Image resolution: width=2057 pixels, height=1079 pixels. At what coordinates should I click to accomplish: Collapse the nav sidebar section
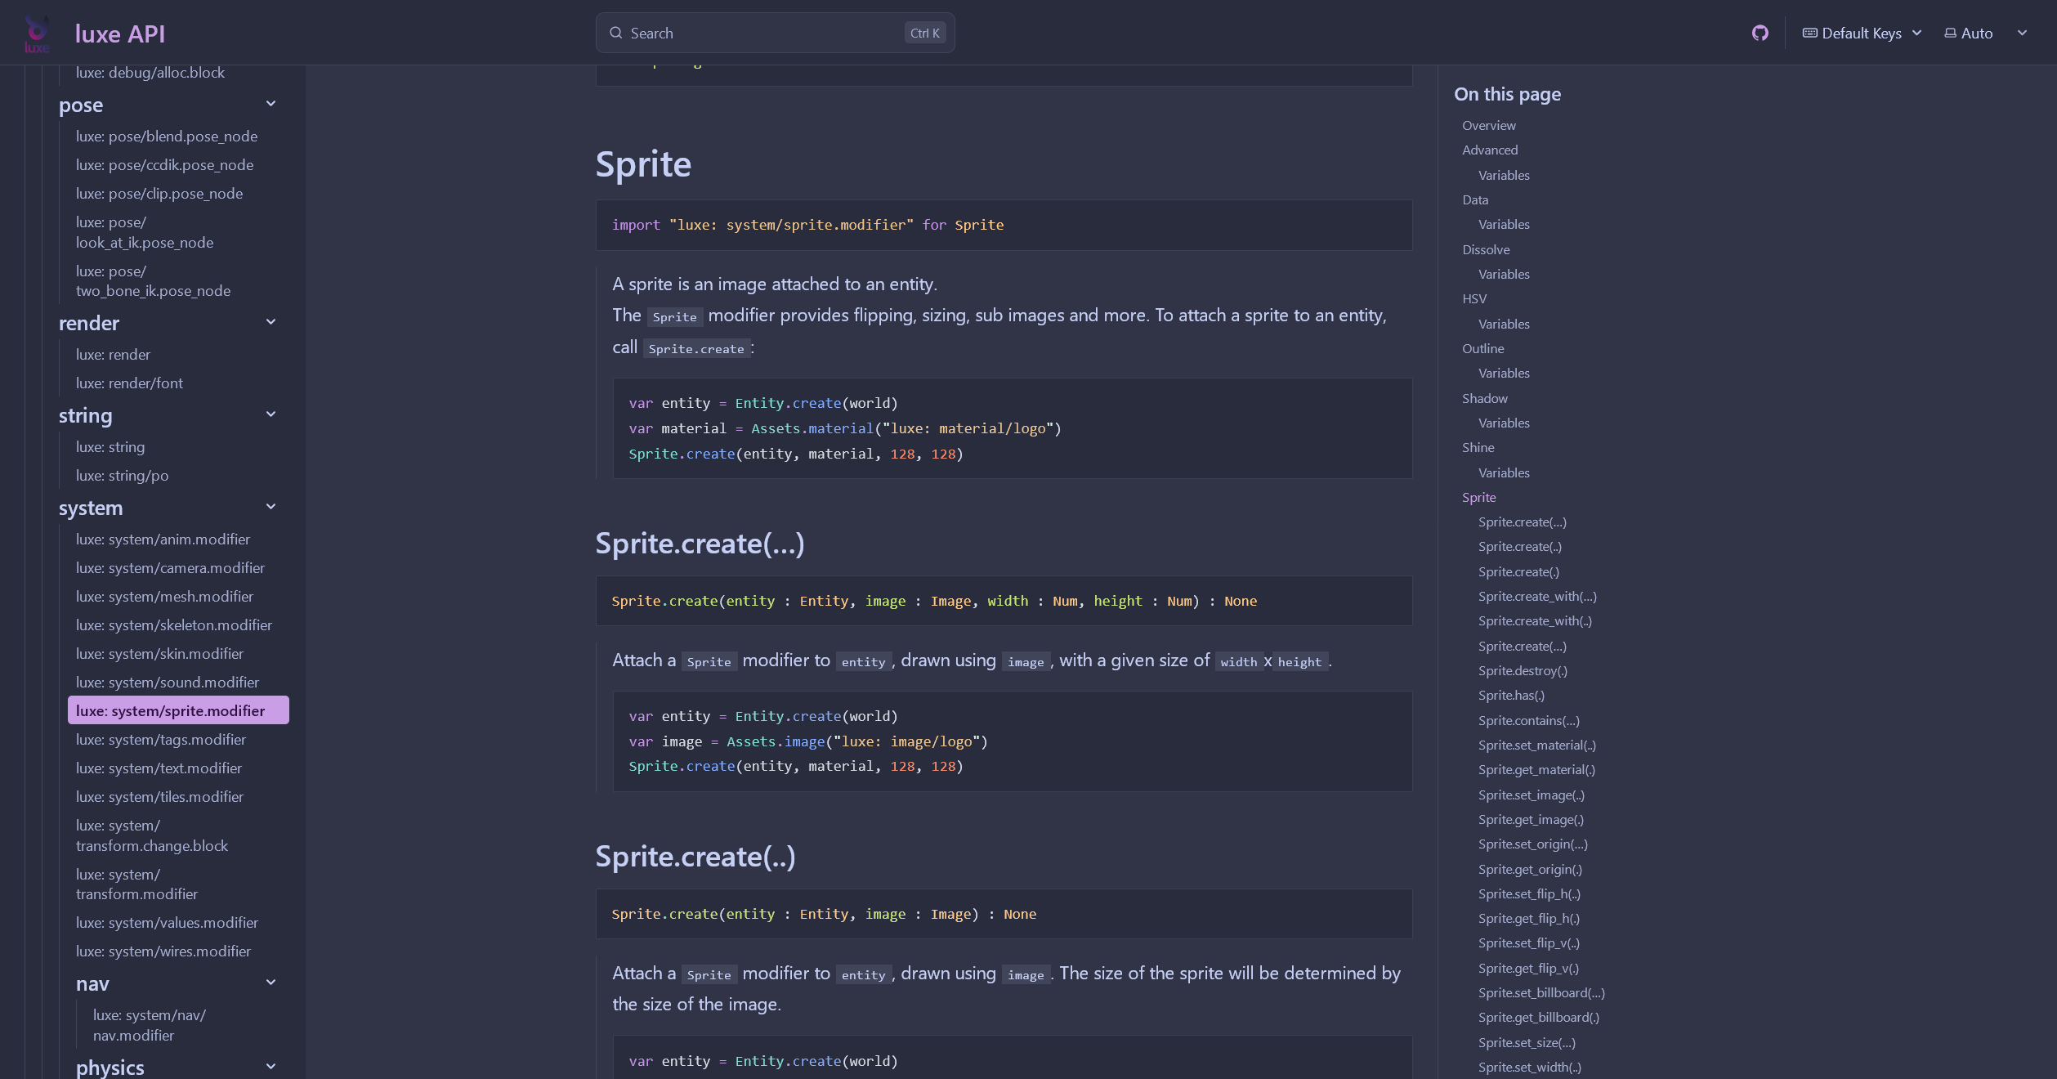[x=271, y=983]
